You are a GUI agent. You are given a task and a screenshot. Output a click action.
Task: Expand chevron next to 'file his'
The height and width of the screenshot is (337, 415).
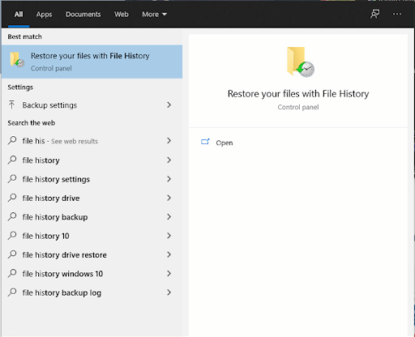(x=169, y=140)
